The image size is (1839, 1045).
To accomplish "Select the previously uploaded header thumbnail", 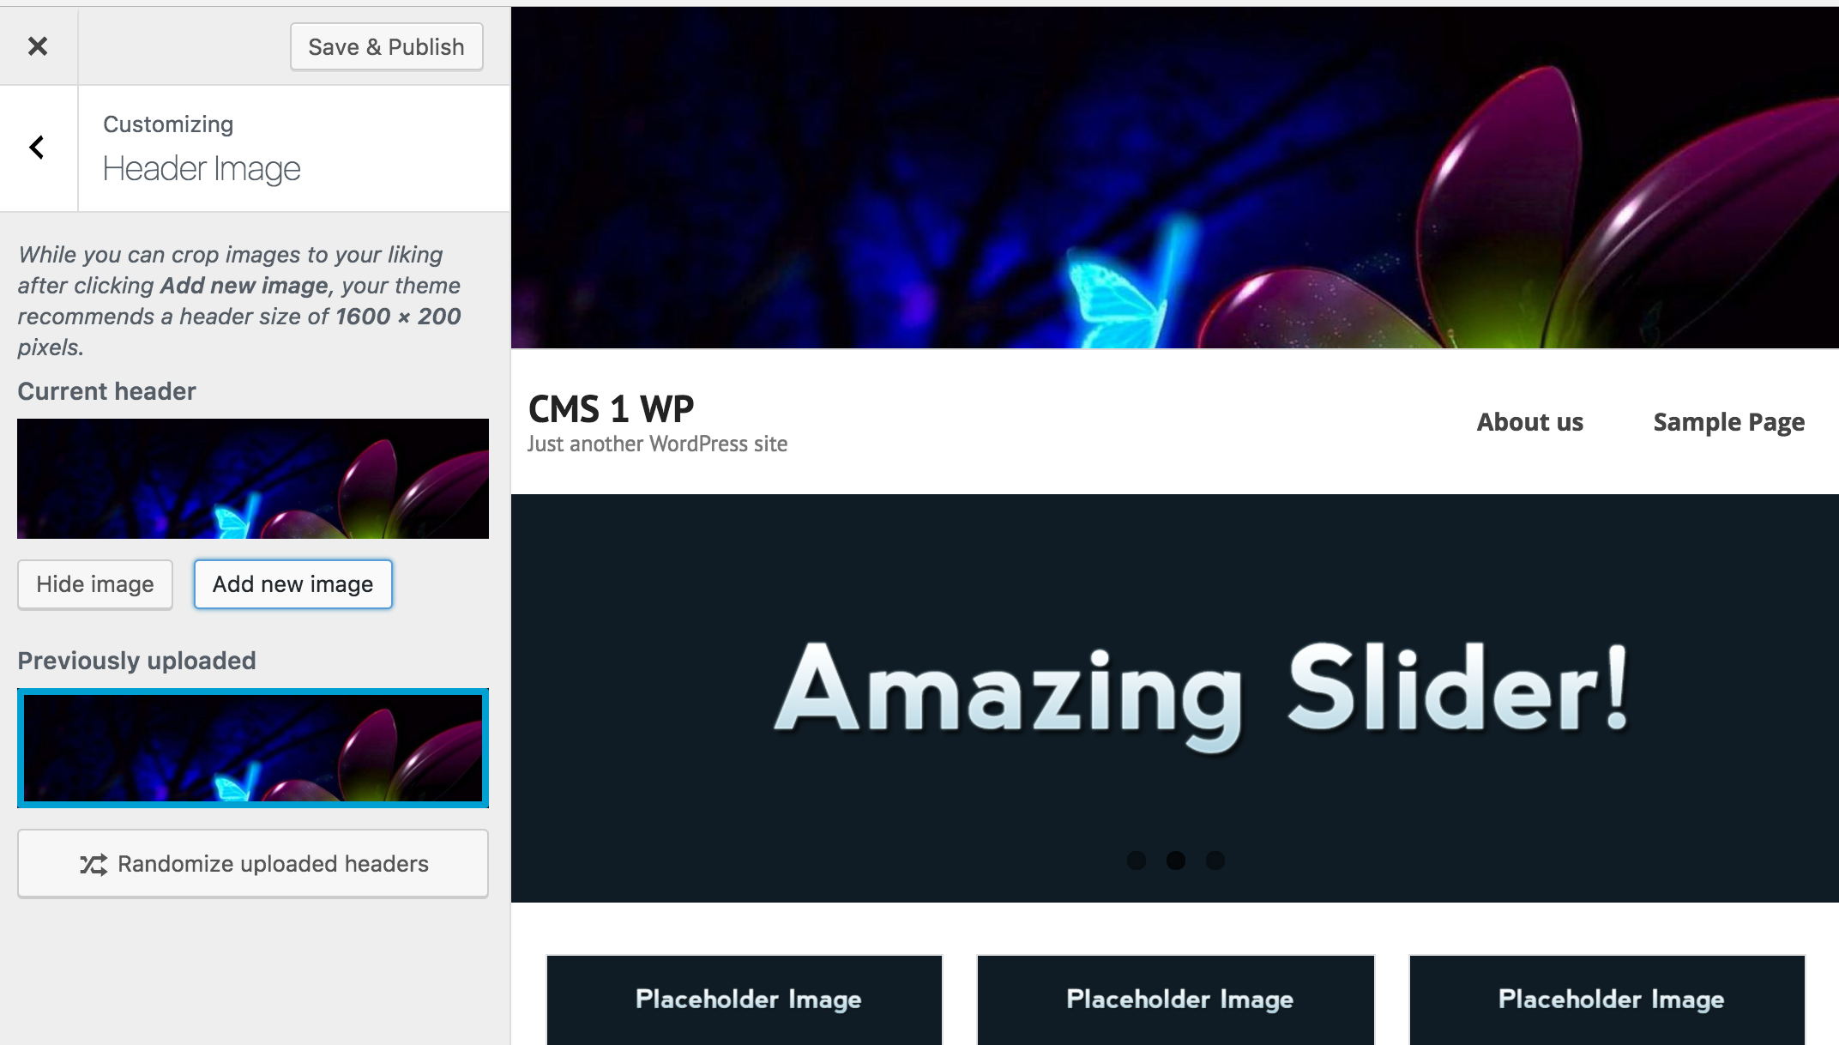I will click(253, 748).
